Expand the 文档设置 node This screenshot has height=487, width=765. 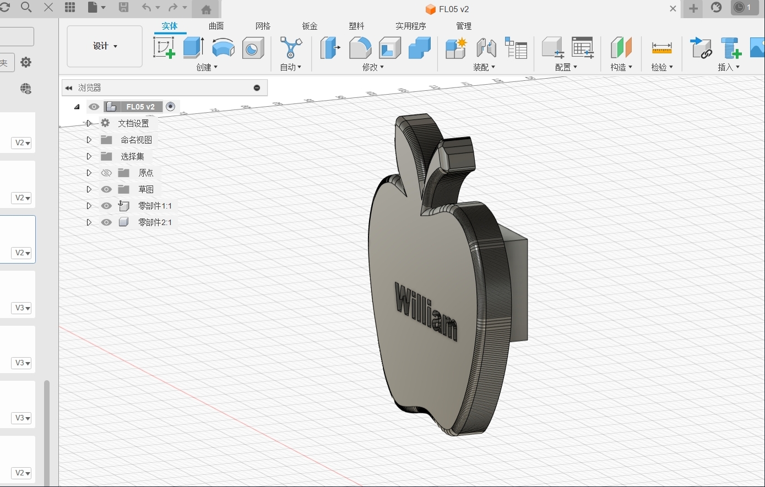(89, 123)
